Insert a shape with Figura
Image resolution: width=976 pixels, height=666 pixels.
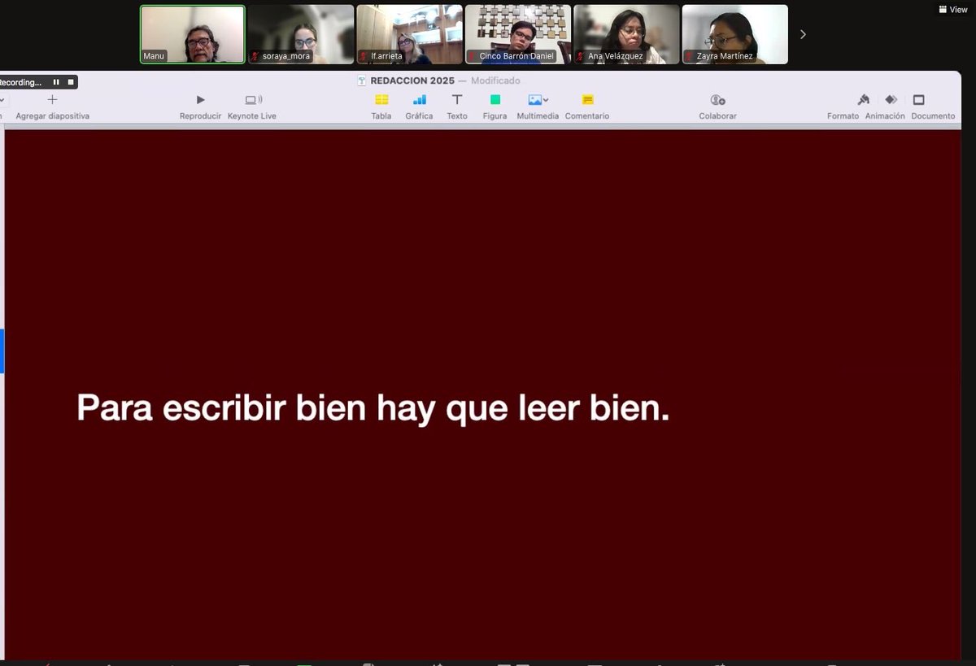point(495,107)
